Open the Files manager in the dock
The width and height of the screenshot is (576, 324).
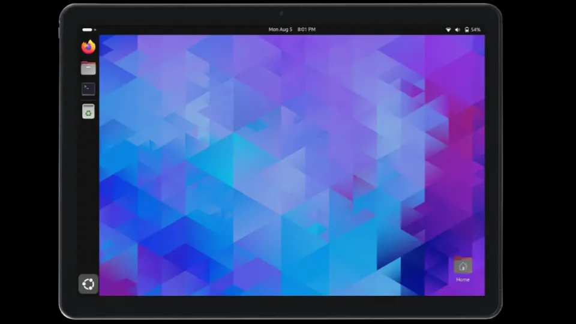coord(88,68)
